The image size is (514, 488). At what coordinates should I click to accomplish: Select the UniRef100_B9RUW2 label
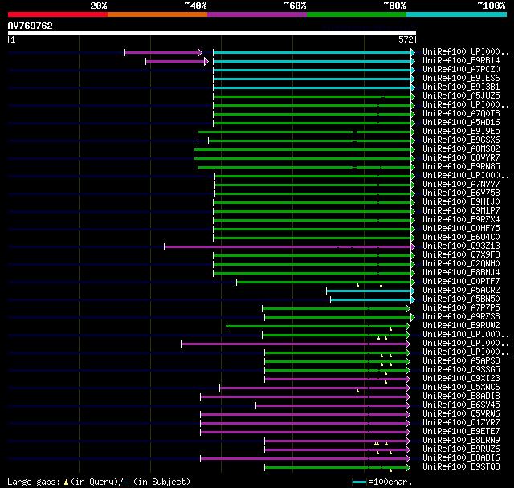pos(461,326)
